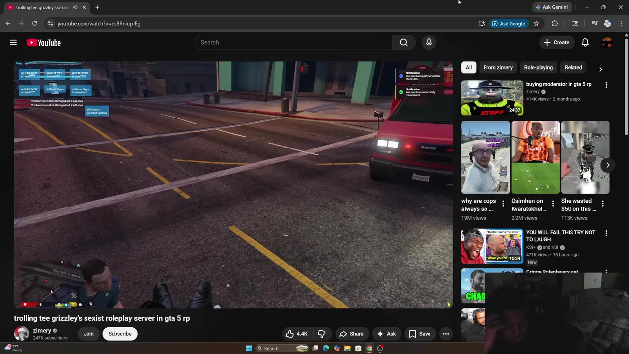Open 'buying moderator in gta 5 rp' thumbnail
The height and width of the screenshot is (354, 629).
click(x=492, y=98)
